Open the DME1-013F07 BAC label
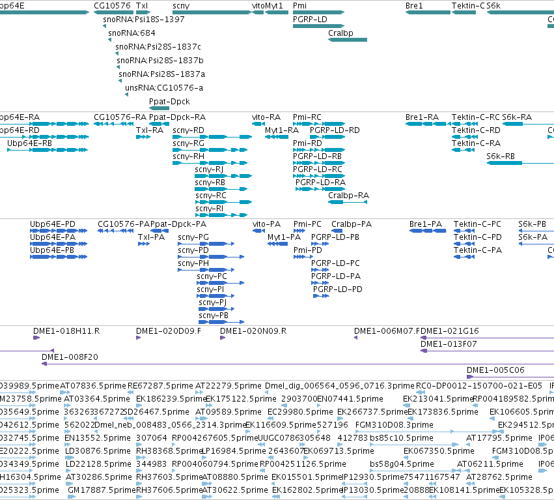 [449, 344]
